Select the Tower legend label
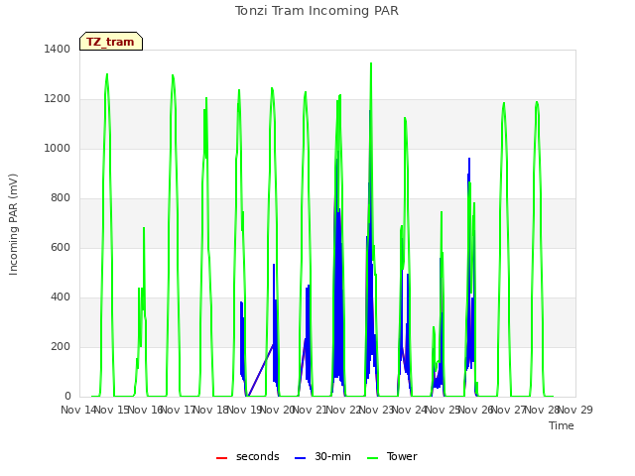This screenshot has height=476, width=635. pyautogui.click(x=402, y=456)
